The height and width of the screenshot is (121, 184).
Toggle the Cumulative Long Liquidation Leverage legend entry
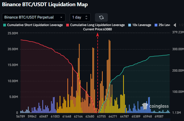[x=96, y=25]
